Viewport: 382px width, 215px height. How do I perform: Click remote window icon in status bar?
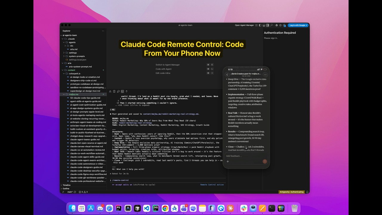coord(63,192)
